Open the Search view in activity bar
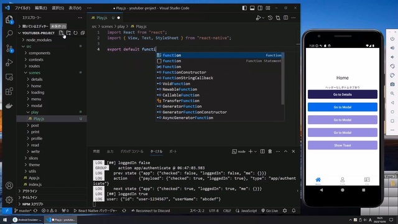 9,34
